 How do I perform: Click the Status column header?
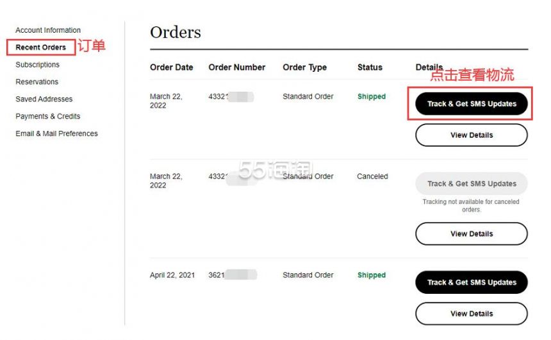click(370, 67)
